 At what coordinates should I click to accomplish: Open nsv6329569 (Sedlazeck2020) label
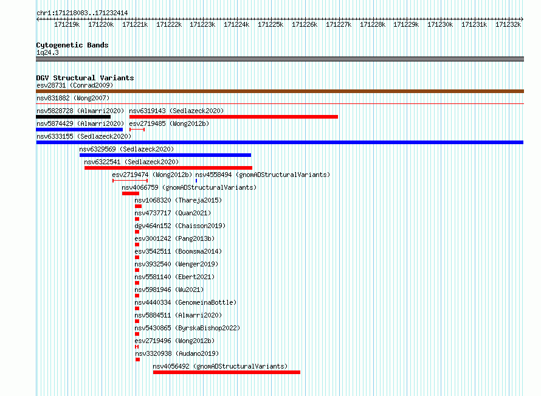click(126, 149)
